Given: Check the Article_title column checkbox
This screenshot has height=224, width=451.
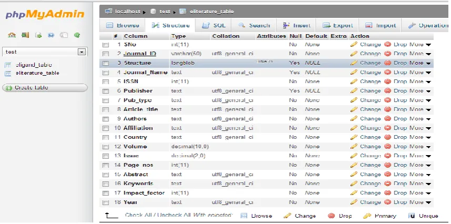Looking at the screenshot, I should (x=106, y=110).
